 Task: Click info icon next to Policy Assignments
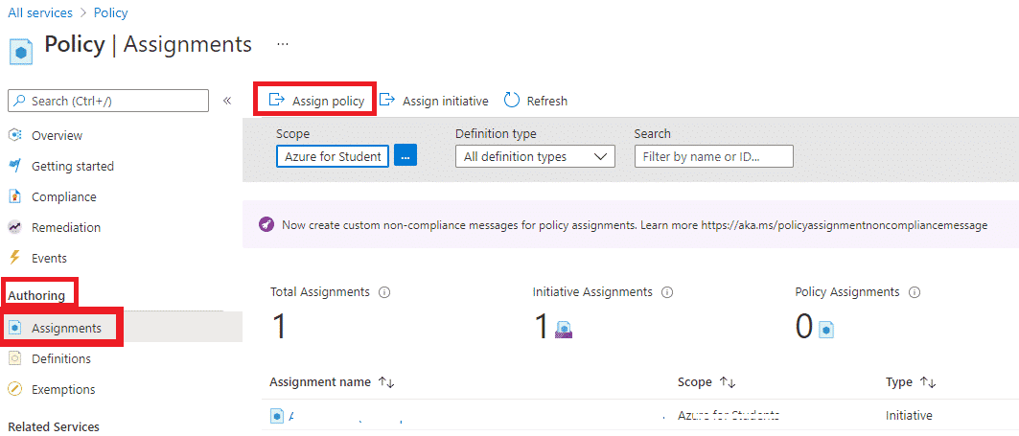click(915, 292)
